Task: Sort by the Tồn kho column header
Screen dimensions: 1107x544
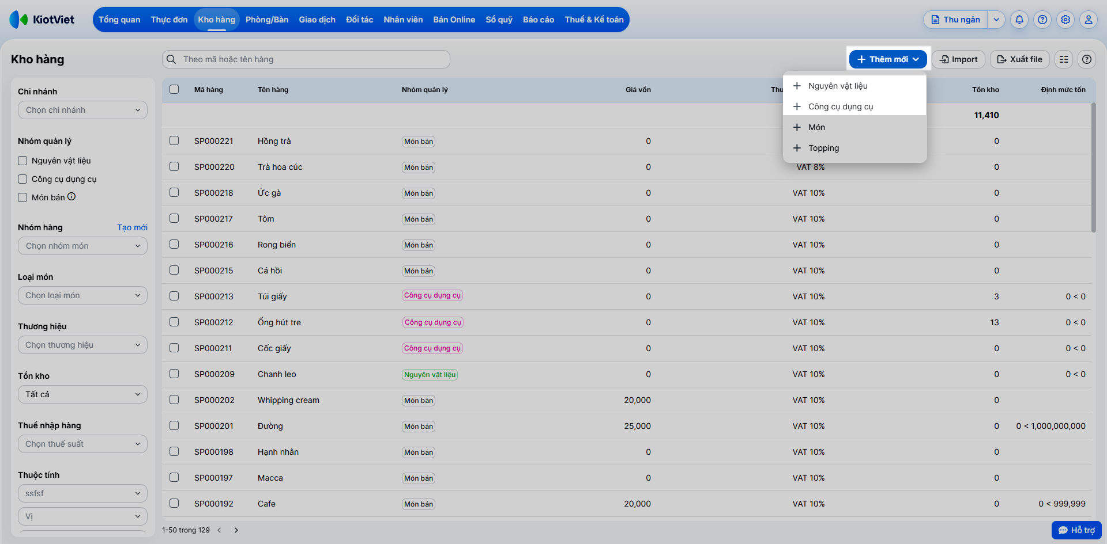Action: [x=985, y=90]
